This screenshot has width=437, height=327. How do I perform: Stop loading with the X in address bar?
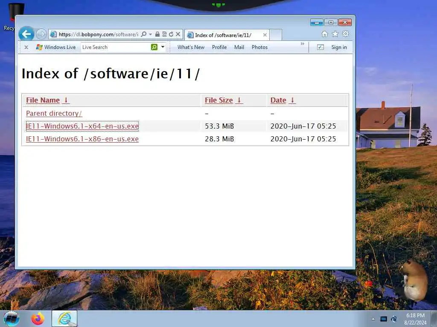coord(178,34)
